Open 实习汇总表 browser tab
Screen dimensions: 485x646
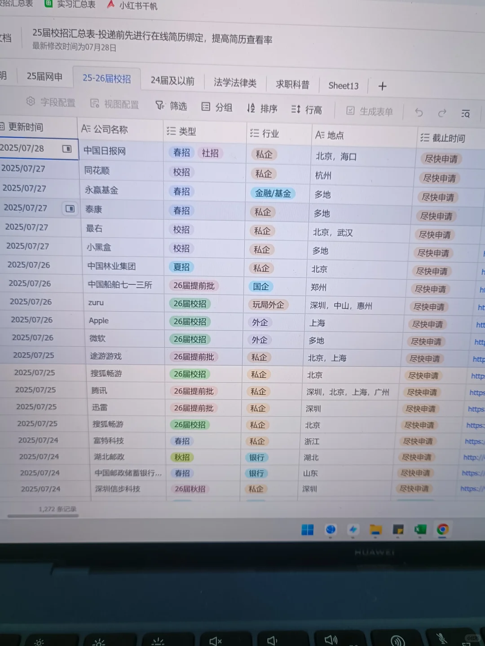coord(71,4)
